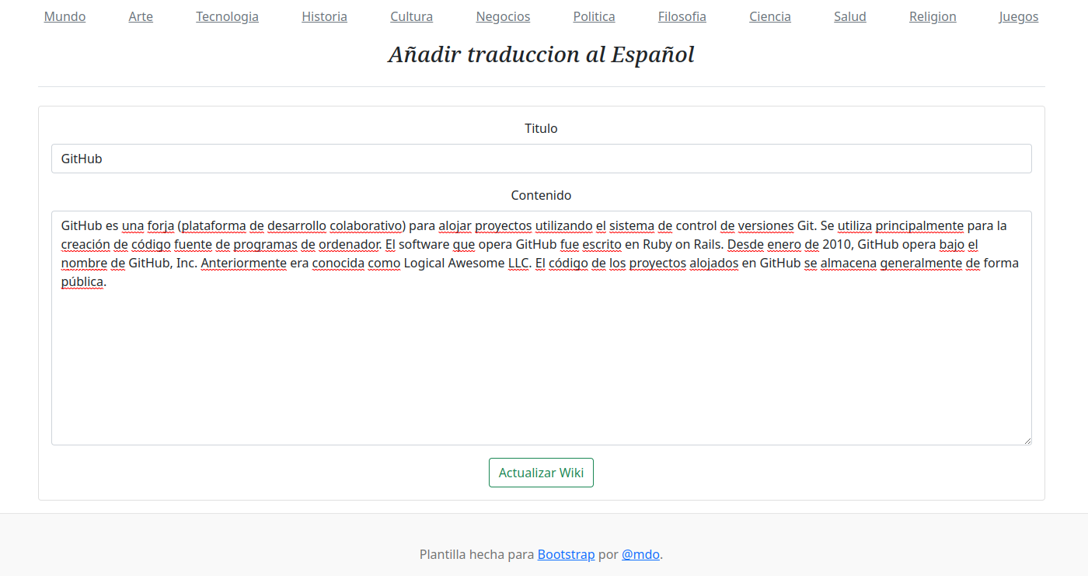The width and height of the screenshot is (1088, 576).
Task: Click the Titulo input containing GitHub
Action: tap(542, 159)
